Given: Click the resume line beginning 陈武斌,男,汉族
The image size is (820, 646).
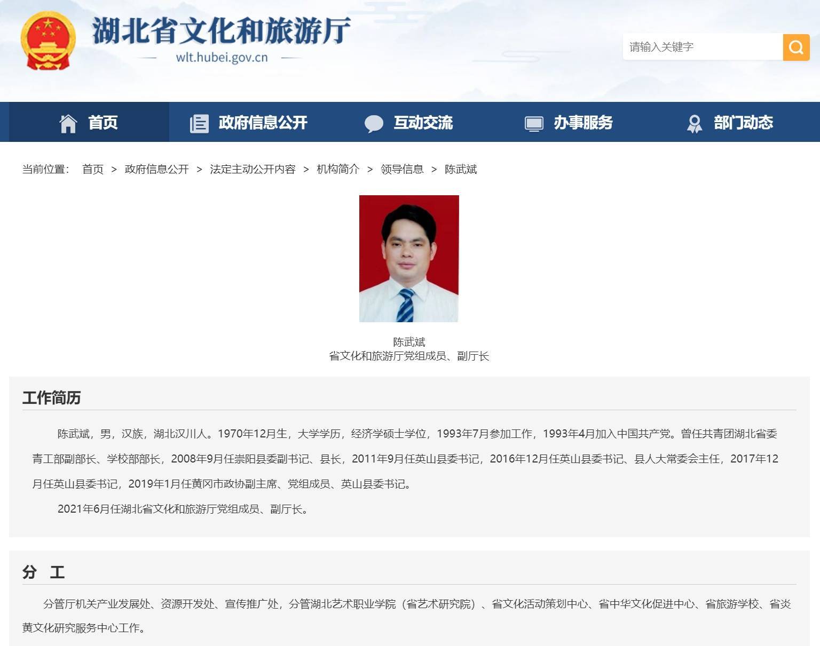Looking at the screenshot, I should click(x=417, y=434).
